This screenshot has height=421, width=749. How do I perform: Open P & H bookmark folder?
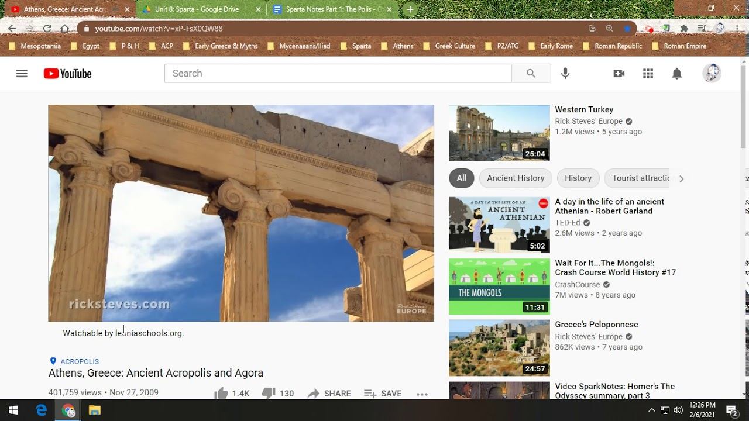(x=124, y=46)
